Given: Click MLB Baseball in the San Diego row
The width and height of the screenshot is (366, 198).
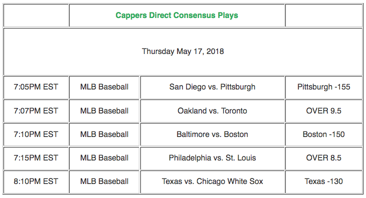Looking at the screenshot, I should 104,87.
